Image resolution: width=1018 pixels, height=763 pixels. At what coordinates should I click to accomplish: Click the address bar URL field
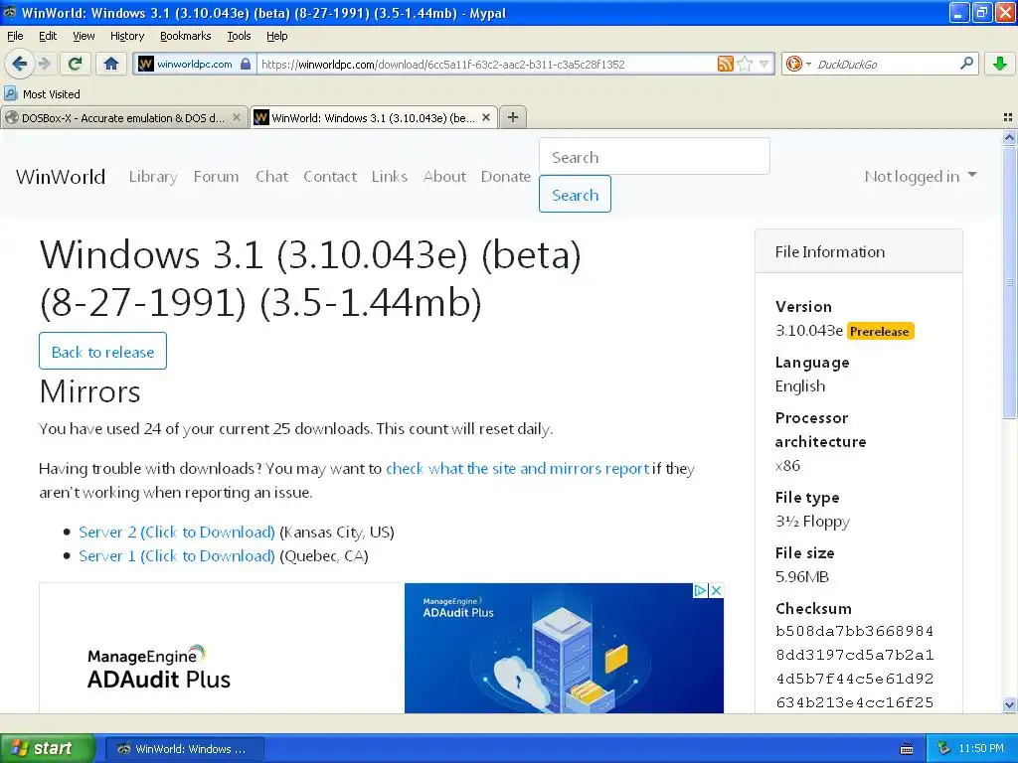(x=485, y=64)
